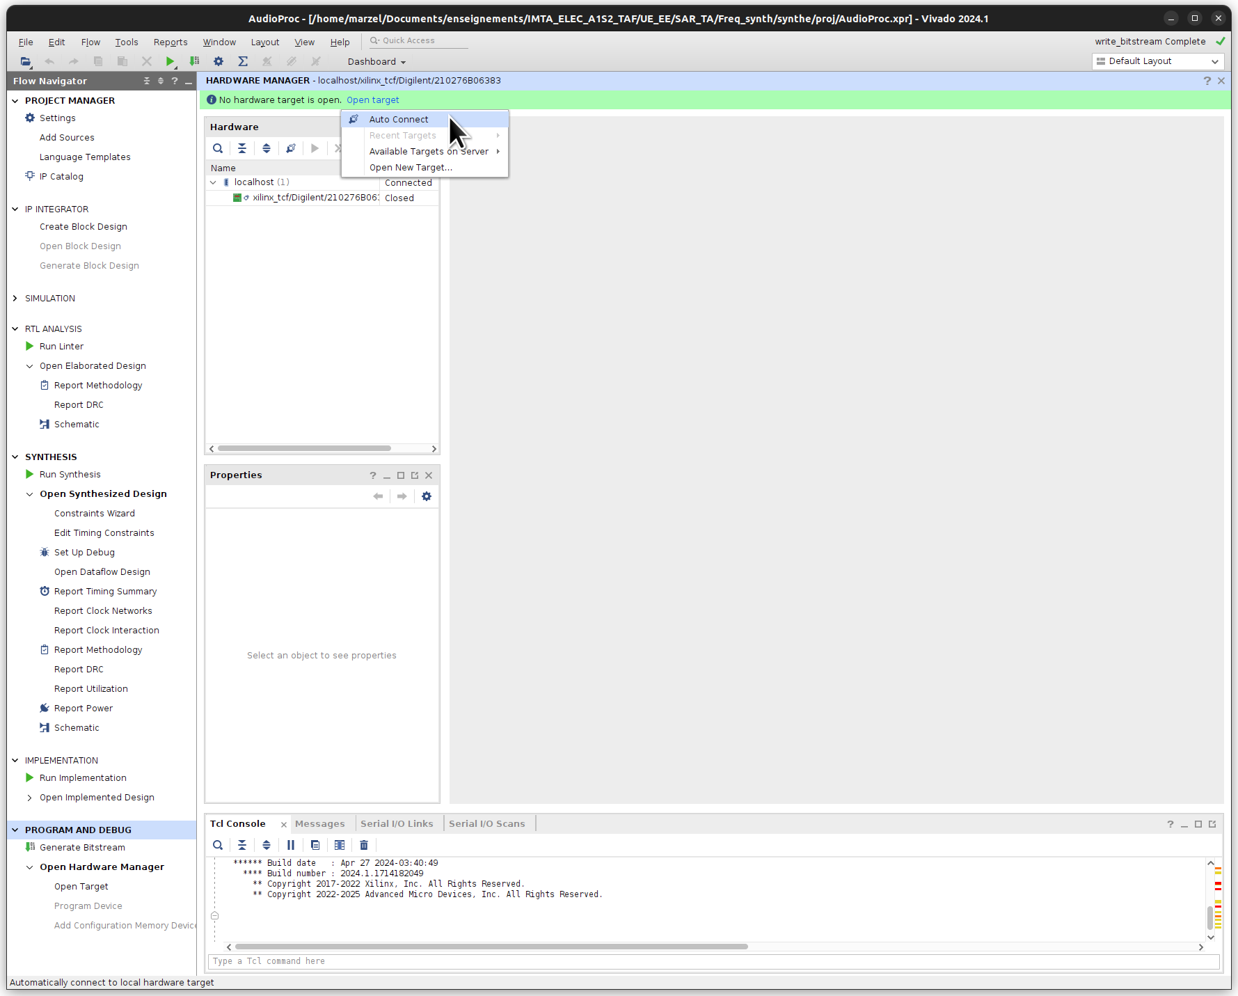Image resolution: width=1238 pixels, height=996 pixels.
Task: Click Tcl Console vertical scrollbar
Action: tap(1210, 917)
